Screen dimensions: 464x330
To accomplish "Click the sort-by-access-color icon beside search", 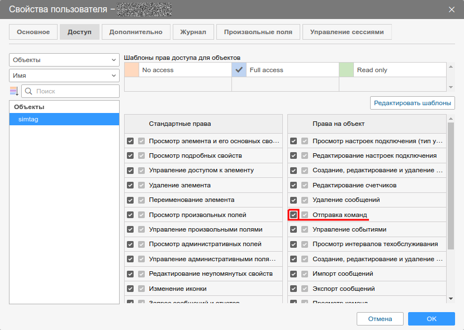I will (x=15, y=91).
